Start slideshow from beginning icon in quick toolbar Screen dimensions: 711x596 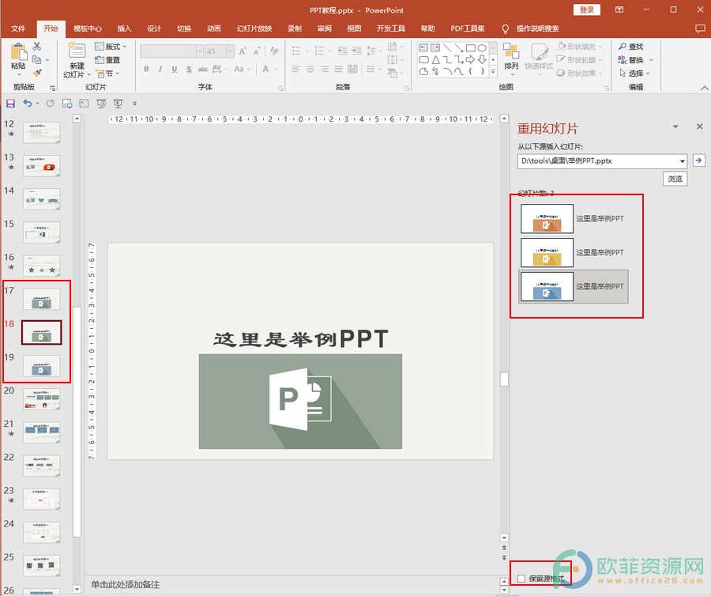[101, 104]
